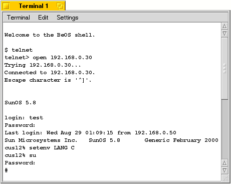Click the zoom box in the Terminal 1 tab
231x184 pixels.
(x=60, y=6)
